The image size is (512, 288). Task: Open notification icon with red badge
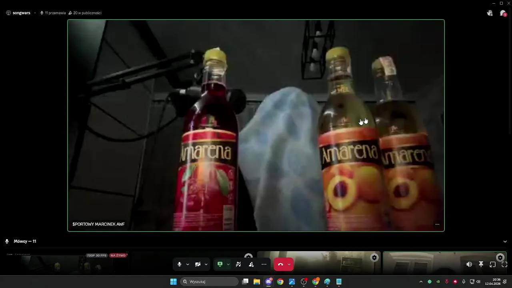pos(503,13)
